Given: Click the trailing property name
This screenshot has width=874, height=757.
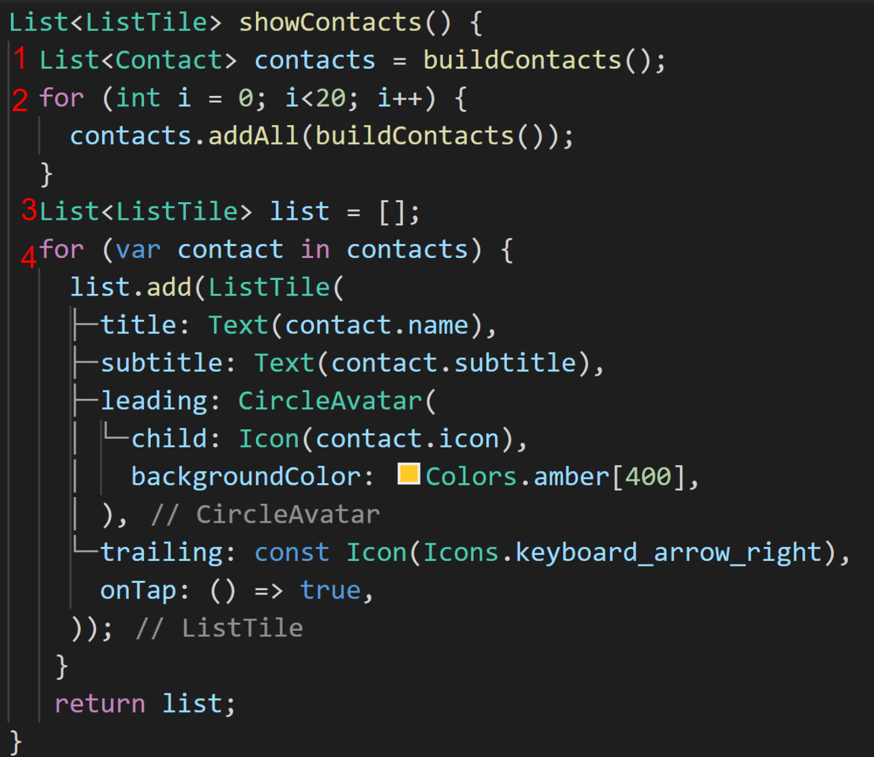Looking at the screenshot, I should [162, 553].
